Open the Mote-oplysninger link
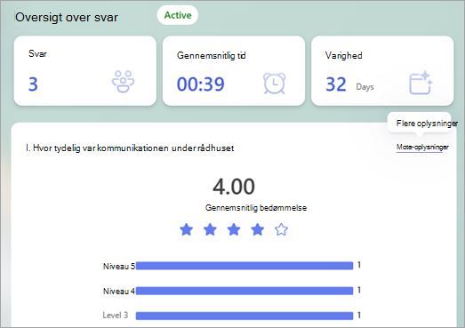This screenshot has height=328, width=465. click(x=422, y=147)
